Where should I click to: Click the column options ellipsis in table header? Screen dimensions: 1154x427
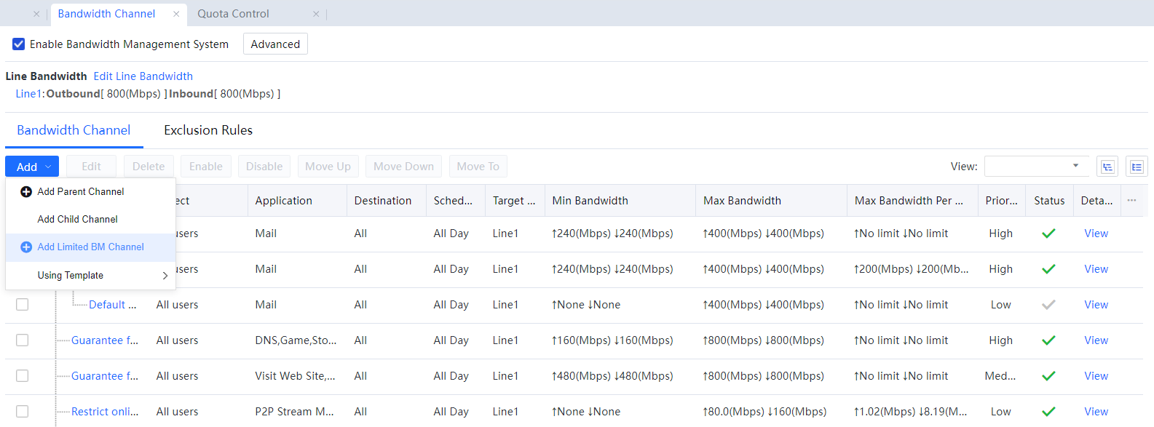1131,201
